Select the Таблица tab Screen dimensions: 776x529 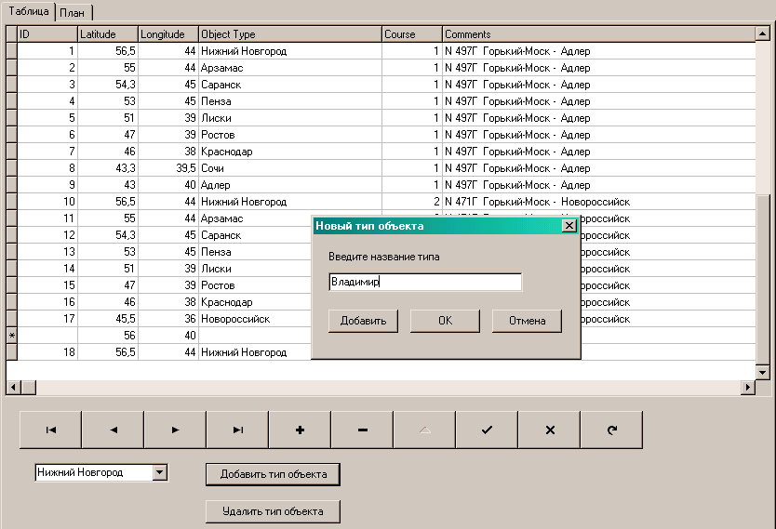pos(28,11)
